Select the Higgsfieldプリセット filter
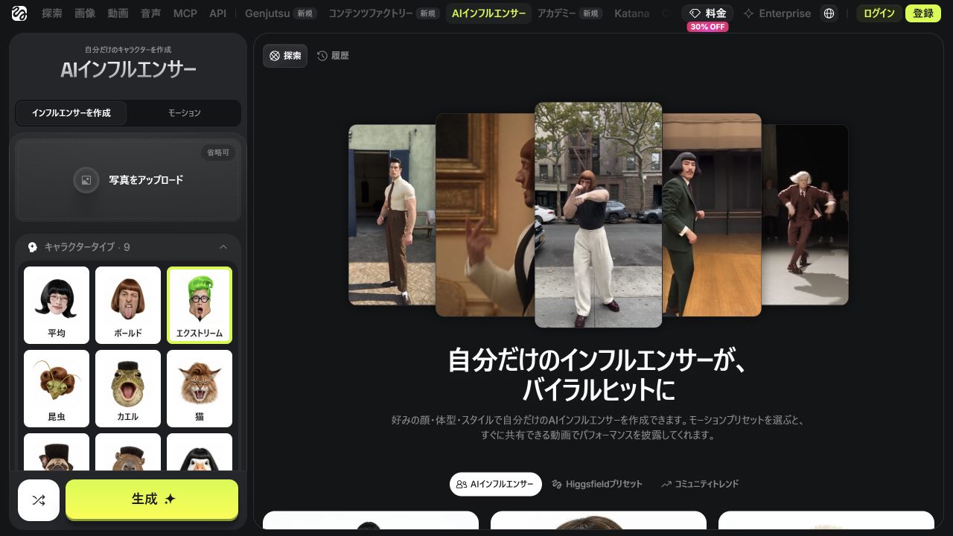The image size is (953, 536). point(597,484)
